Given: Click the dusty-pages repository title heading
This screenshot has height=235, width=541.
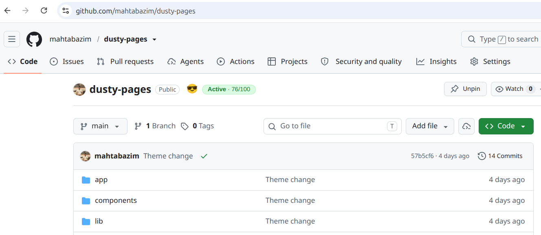Looking at the screenshot, I should pyautogui.click(x=120, y=89).
